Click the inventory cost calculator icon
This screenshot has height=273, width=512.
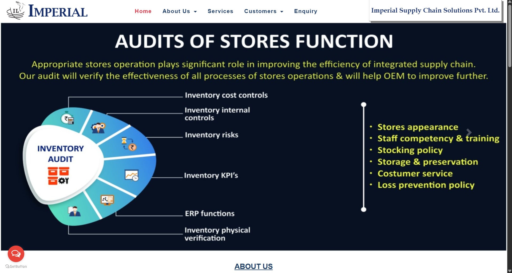pyautogui.click(x=68, y=119)
